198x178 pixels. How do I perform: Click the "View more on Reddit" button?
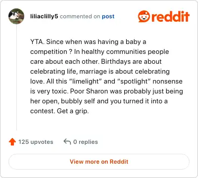(99, 162)
